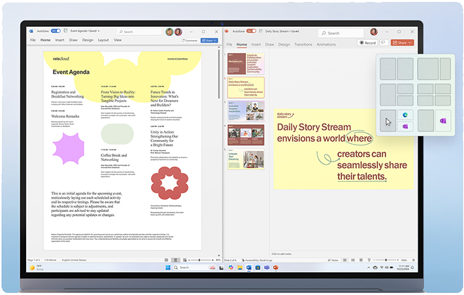
Task: Expand the system tray hidden icons chevron
Action: 369,268
